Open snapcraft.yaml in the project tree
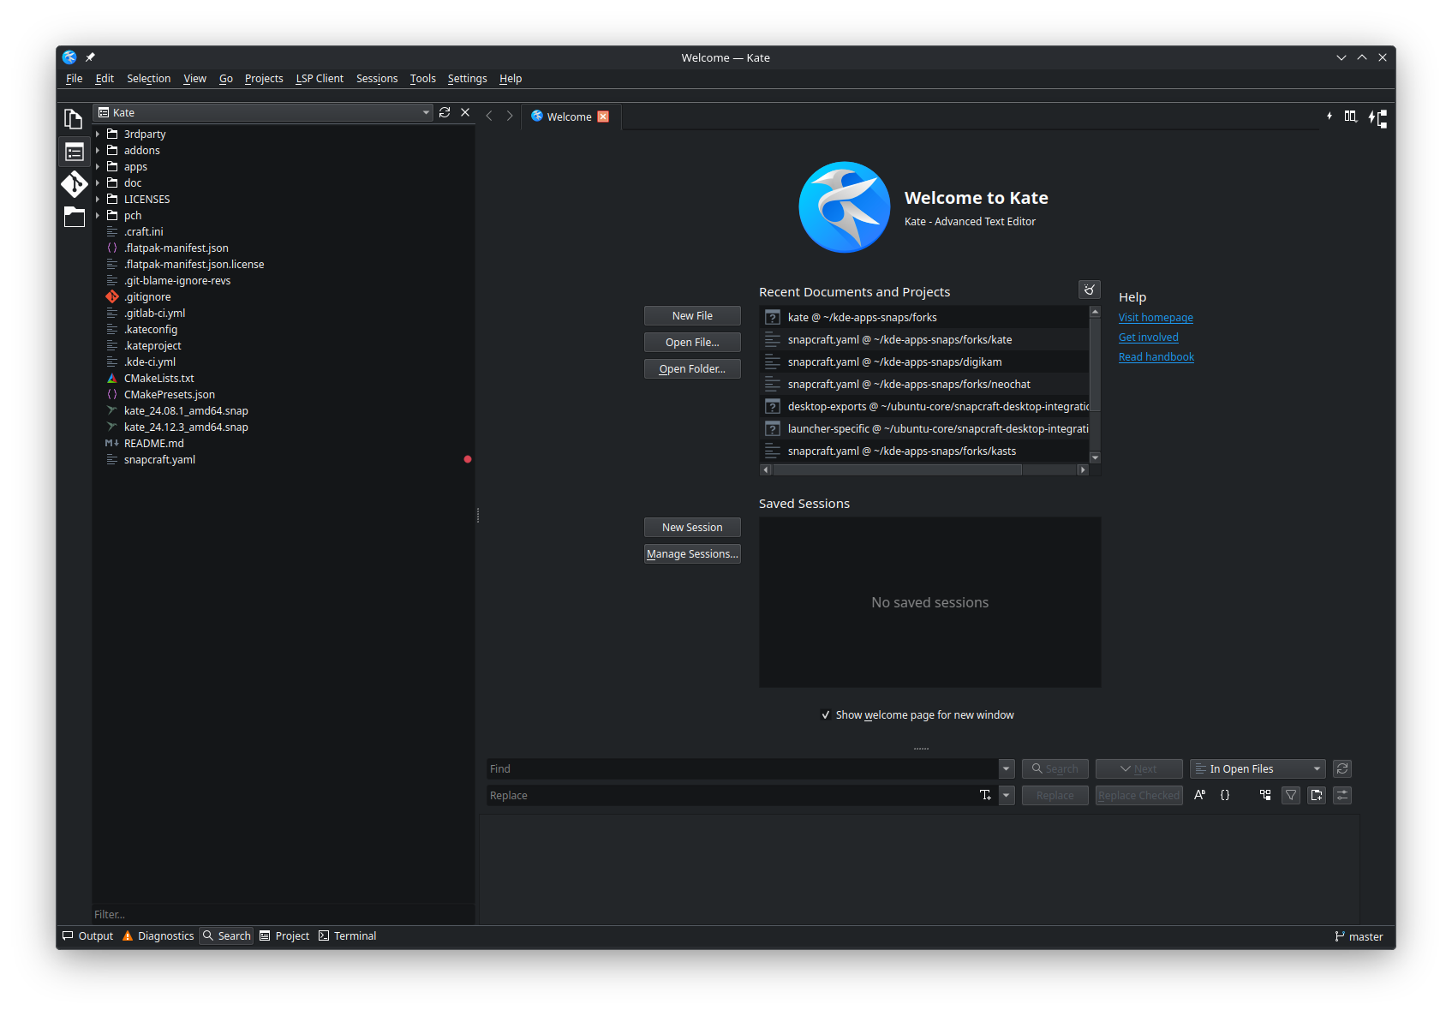Image resolution: width=1452 pixels, height=1016 pixels. pyautogui.click(x=159, y=460)
